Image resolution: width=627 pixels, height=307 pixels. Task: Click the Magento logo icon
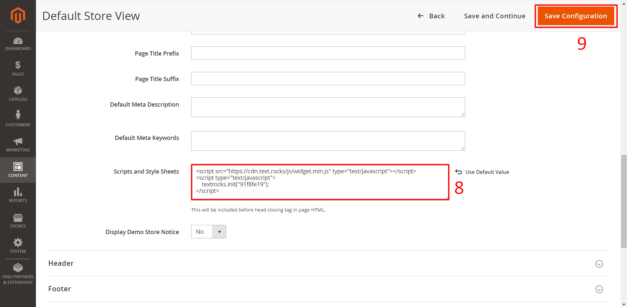click(18, 15)
